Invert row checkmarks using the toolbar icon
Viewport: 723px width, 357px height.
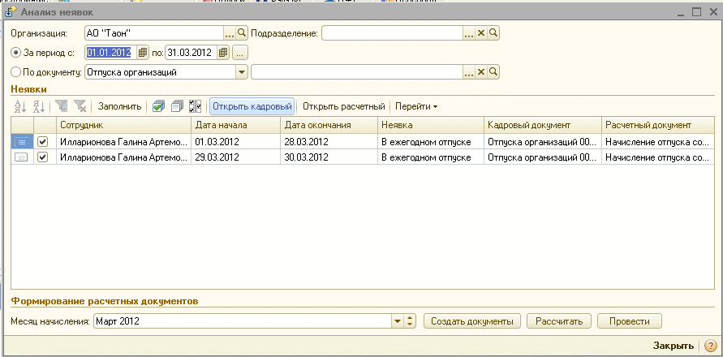pyautogui.click(x=195, y=106)
